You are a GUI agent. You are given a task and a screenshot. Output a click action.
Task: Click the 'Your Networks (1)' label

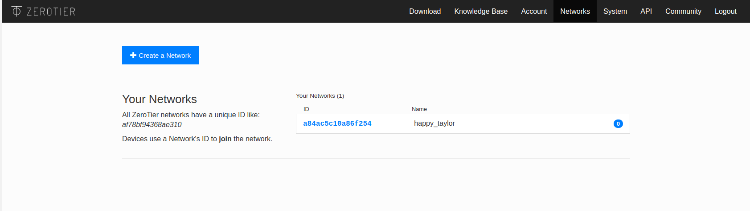(x=320, y=96)
